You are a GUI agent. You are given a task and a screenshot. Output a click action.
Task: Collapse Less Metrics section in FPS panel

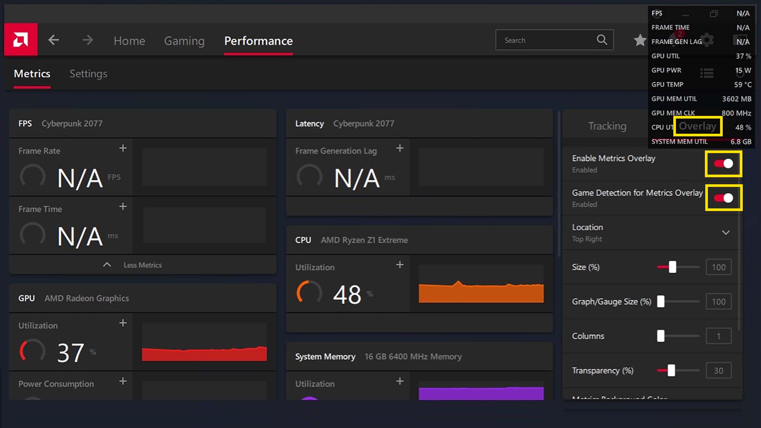tap(142, 265)
